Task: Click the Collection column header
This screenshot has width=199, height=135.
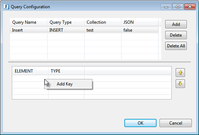Action: point(103,22)
